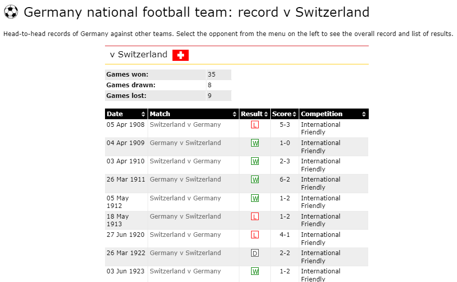Sort the table by Result column
457x282 pixels.
(255, 114)
